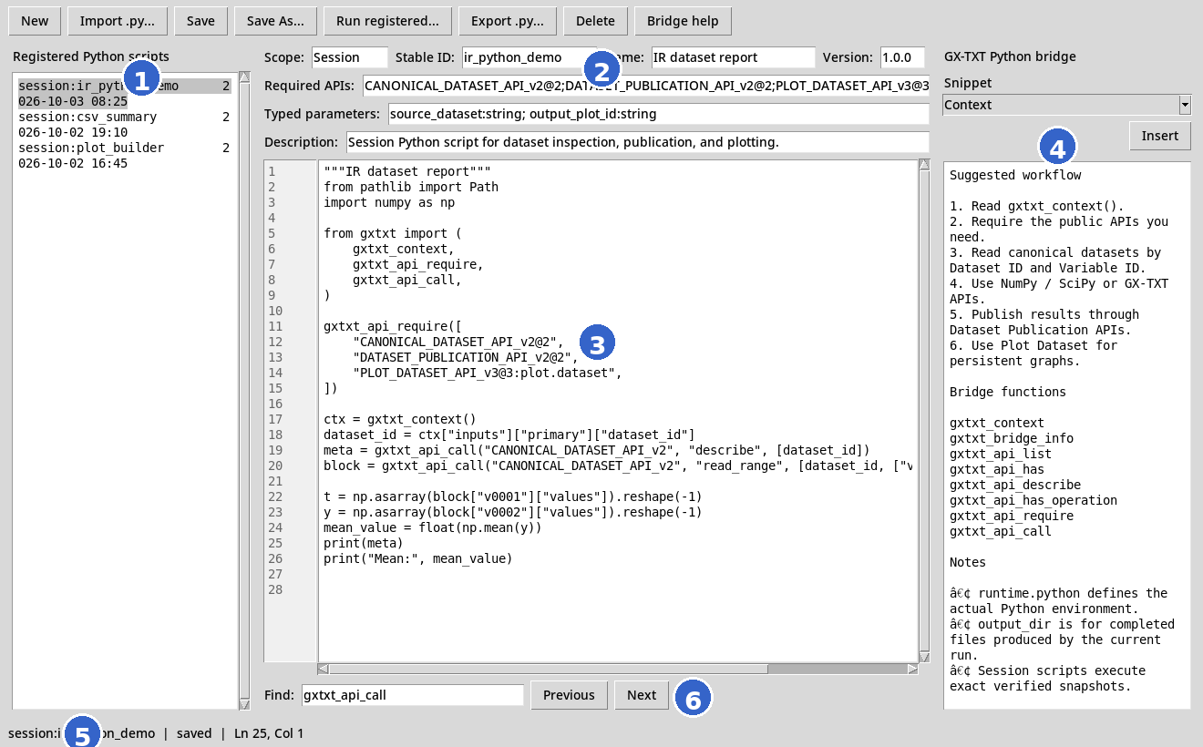Export the script via Export .py...
Screen dimensions: 1203x747
(x=508, y=21)
